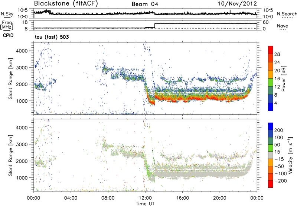Screen dimensions: 297x206
Task: Click the 10/Nov/2012 date label
Action: tap(237, 4)
